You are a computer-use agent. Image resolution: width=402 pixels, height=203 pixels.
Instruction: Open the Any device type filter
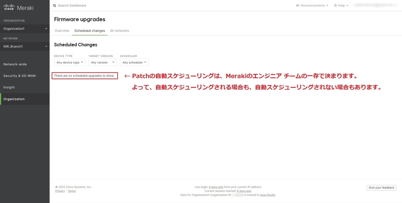(x=70, y=62)
